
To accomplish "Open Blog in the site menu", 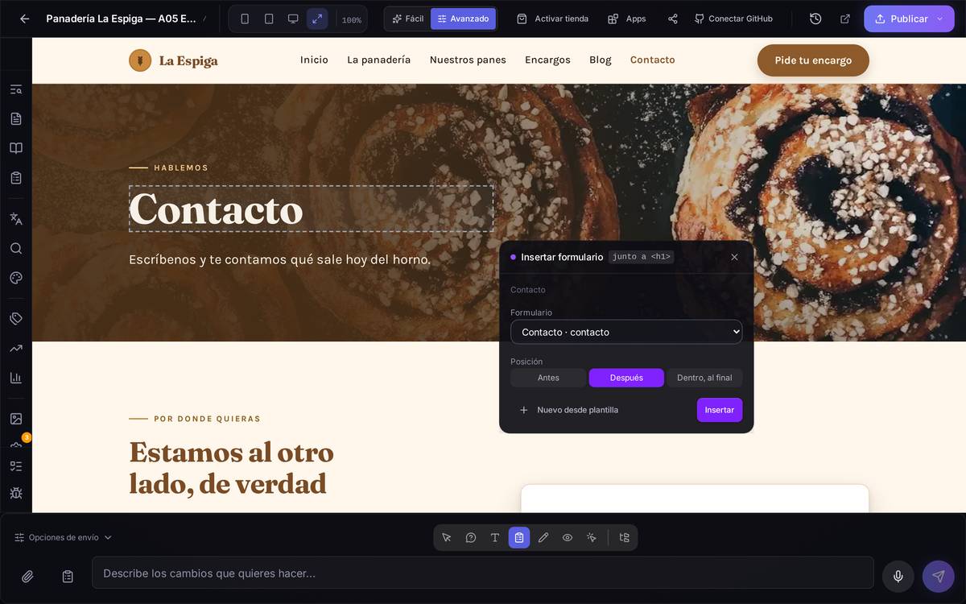I will (600, 60).
